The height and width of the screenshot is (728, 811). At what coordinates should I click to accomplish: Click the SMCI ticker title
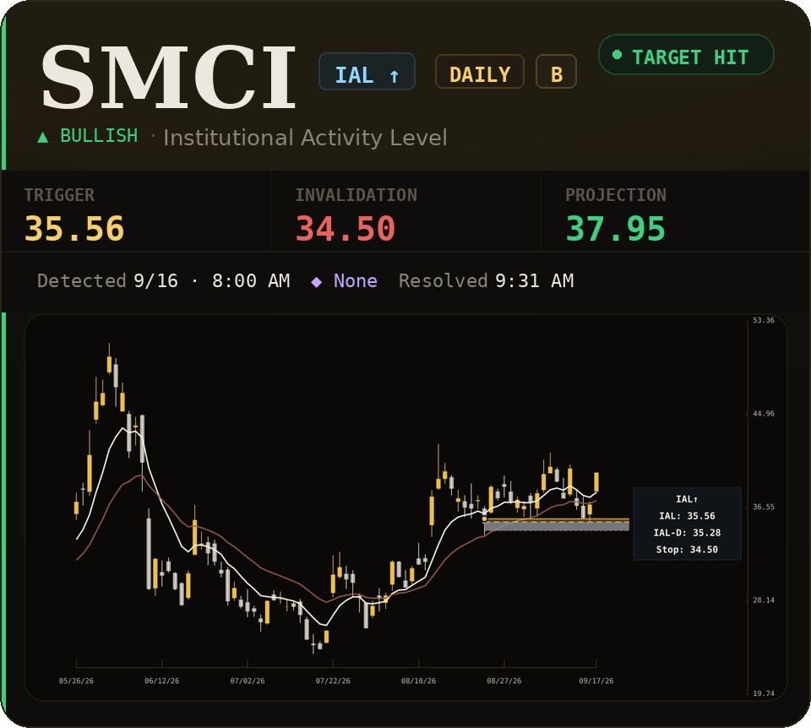(x=169, y=77)
